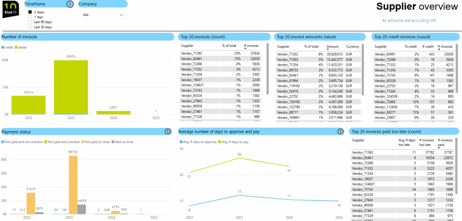Enable the Last 30 days checkbox
Image resolution: width=462 pixels, height=221 pixels.
30,27
